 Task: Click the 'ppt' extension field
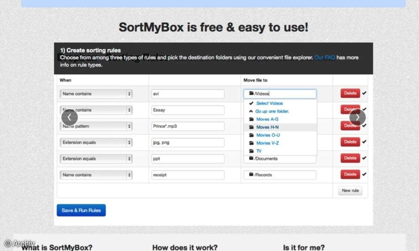188,159
